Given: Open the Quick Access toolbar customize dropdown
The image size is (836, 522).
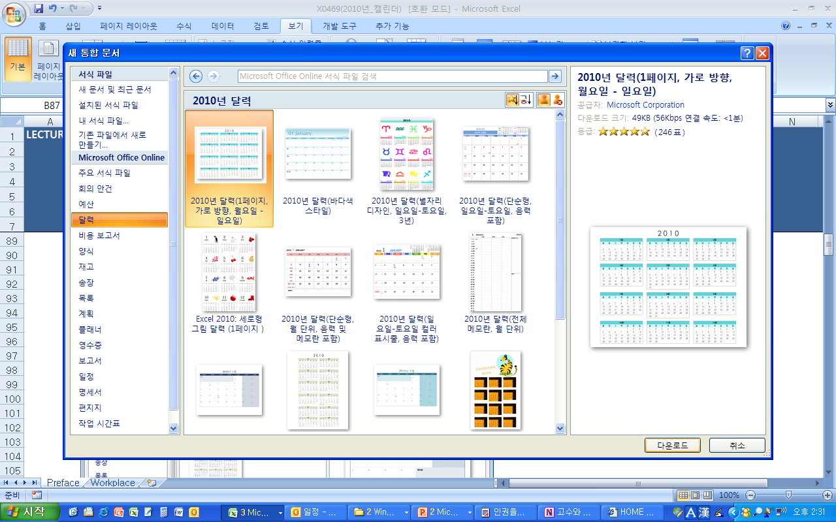Looking at the screenshot, I should click(99, 8).
